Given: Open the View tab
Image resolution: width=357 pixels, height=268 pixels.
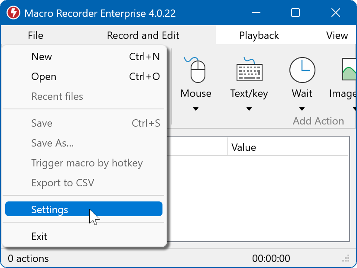Looking at the screenshot, I should [x=337, y=35].
